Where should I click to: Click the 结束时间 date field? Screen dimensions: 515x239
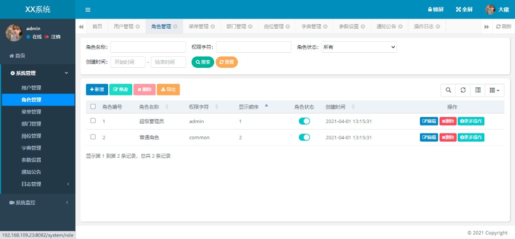pos(168,62)
